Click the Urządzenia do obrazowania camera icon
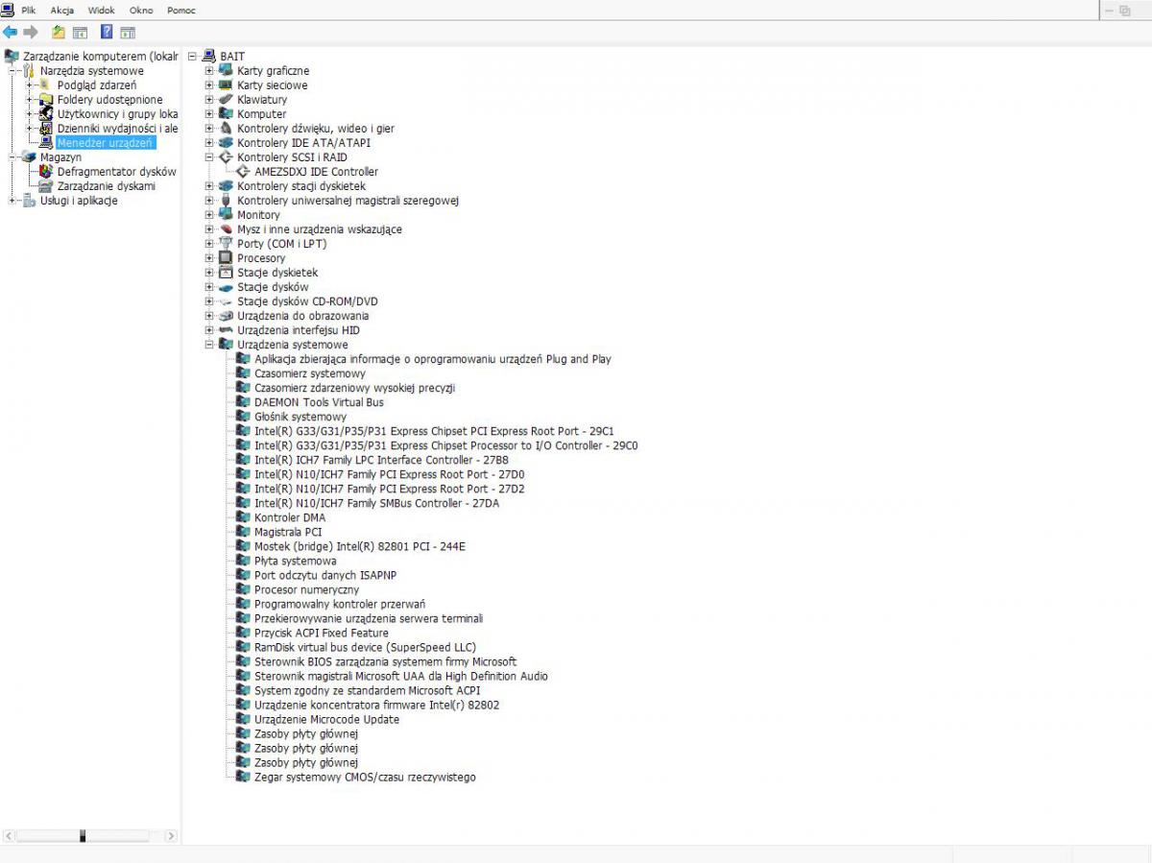This screenshot has height=863, width=1152. [226, 315]
